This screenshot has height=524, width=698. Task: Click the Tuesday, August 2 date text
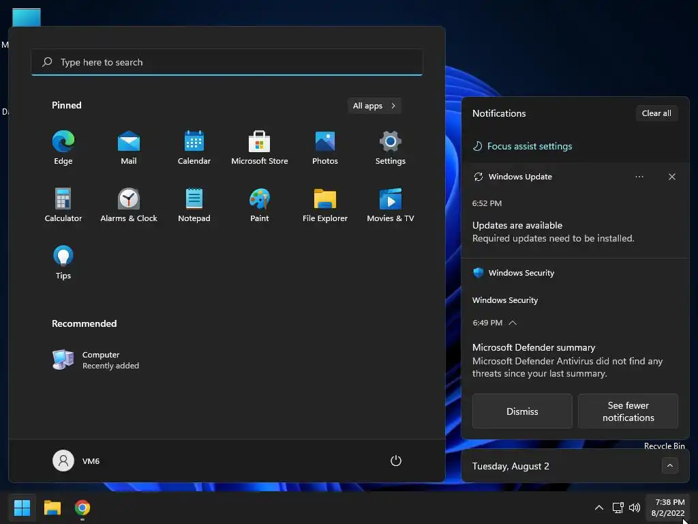[511, 466]
